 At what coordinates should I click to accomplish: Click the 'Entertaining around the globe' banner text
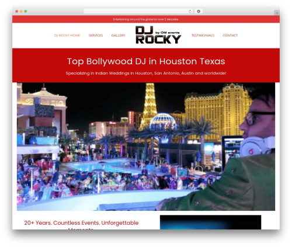click(x=146, y=19)
